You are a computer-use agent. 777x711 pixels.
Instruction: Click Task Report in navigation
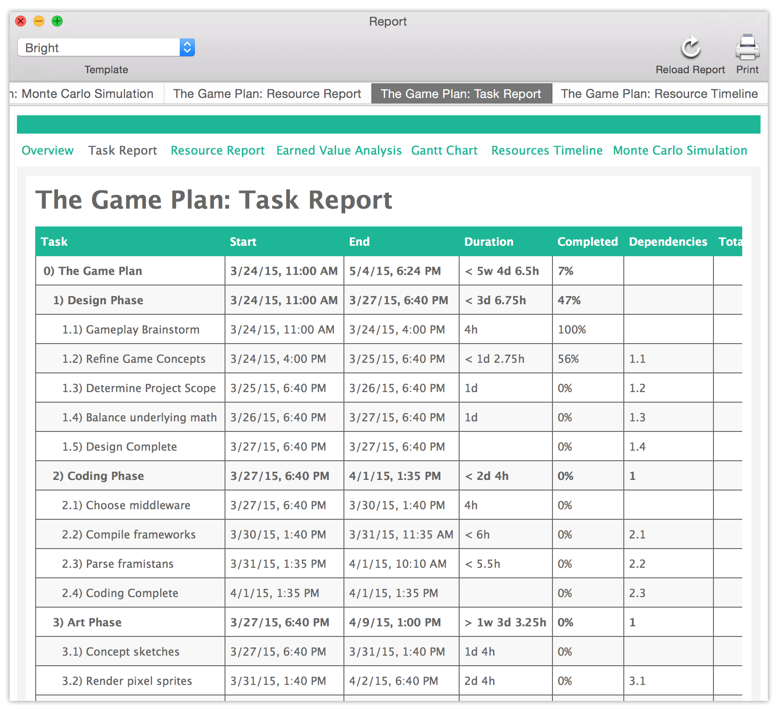(x=123, y=151)
